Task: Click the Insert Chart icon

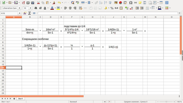Action: click(121, 3)
